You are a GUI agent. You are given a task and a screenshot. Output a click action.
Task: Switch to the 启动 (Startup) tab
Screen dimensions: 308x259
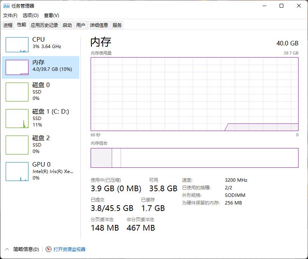click(x=66, y=25)
